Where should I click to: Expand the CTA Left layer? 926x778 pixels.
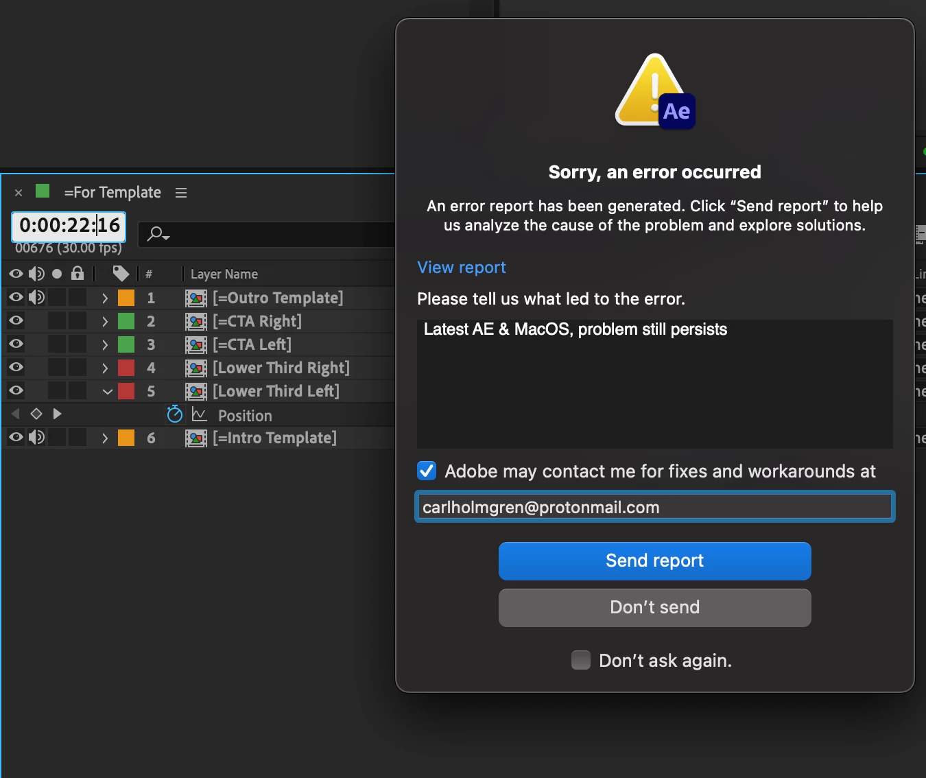105,344
